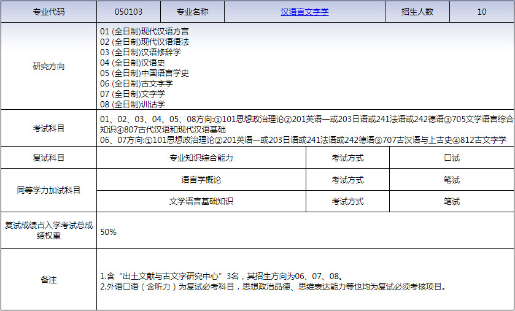Select research direction 05 中国语言学史
This screenshot has width=515, height=311.
[144, 73]
